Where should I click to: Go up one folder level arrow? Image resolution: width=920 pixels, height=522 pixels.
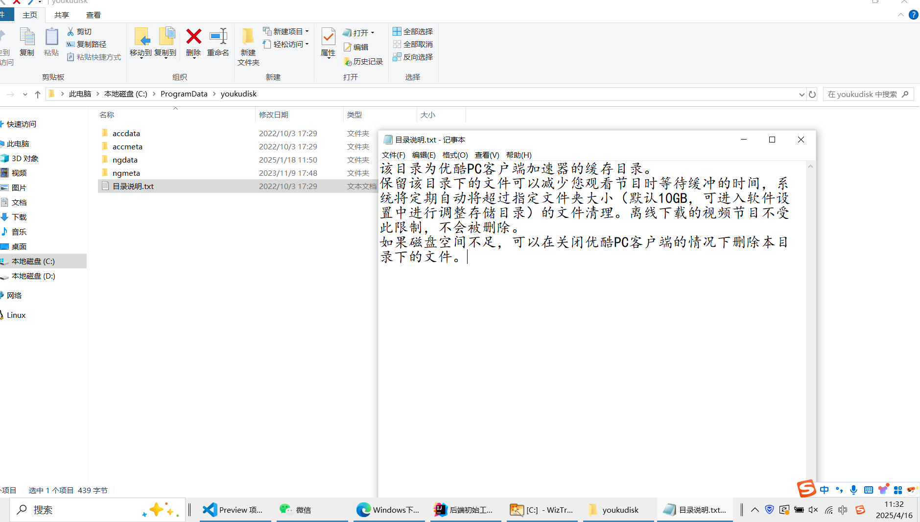click(38, 94)
